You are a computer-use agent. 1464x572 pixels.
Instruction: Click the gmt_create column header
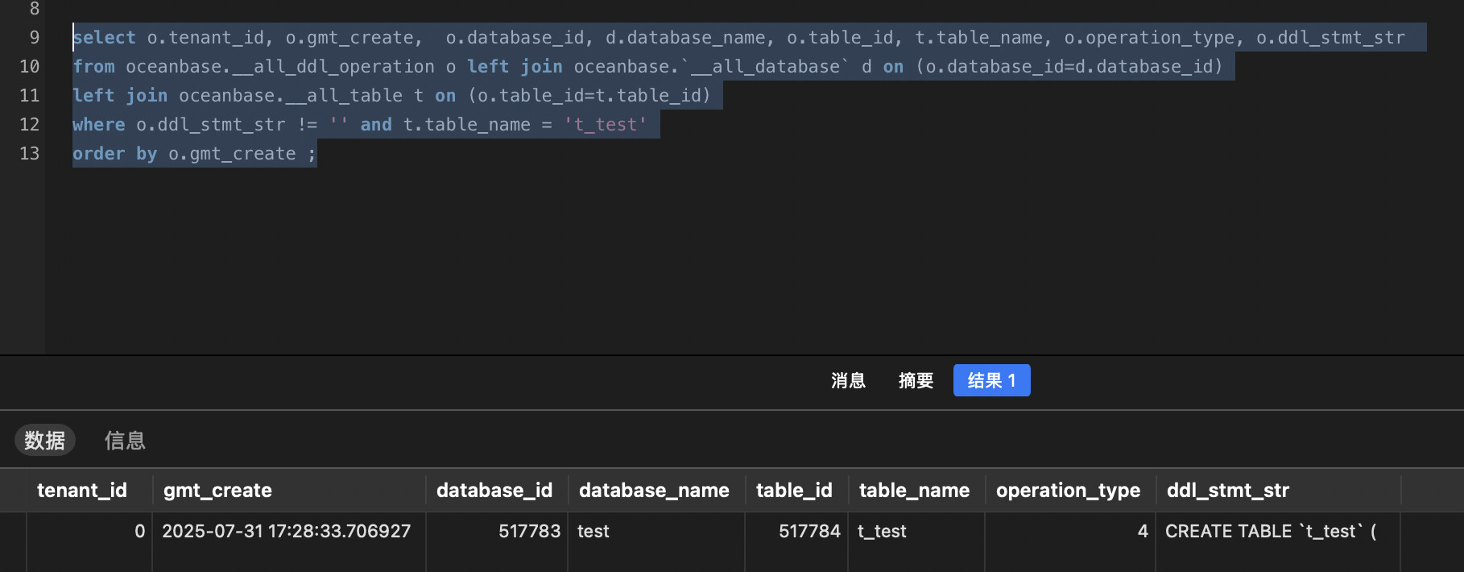[x=217, y=491]
